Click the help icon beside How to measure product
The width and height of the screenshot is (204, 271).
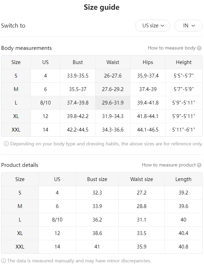pos(199,165)
